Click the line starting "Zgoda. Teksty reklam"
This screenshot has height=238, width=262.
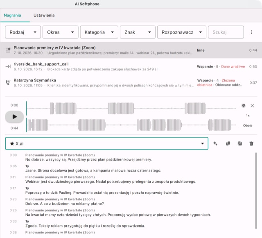point(85,226)
